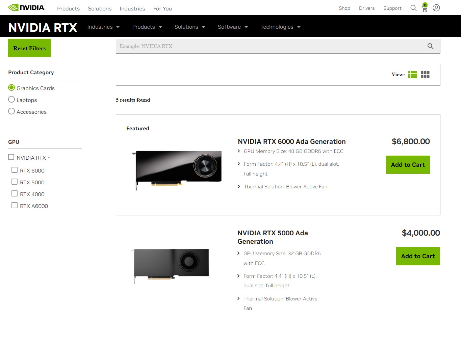This screenshot has height=345, width=461.
Task: Switch to grid view icon
Action: [425, 75]
